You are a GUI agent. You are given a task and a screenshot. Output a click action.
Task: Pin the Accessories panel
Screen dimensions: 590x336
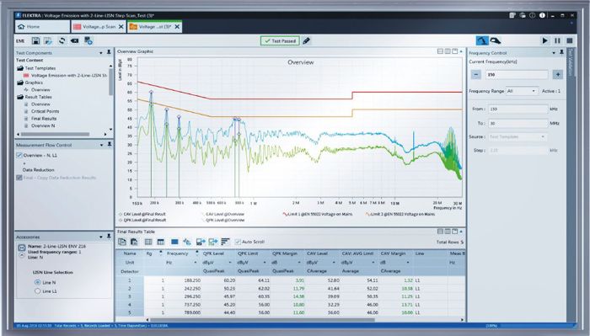(109, 237)
